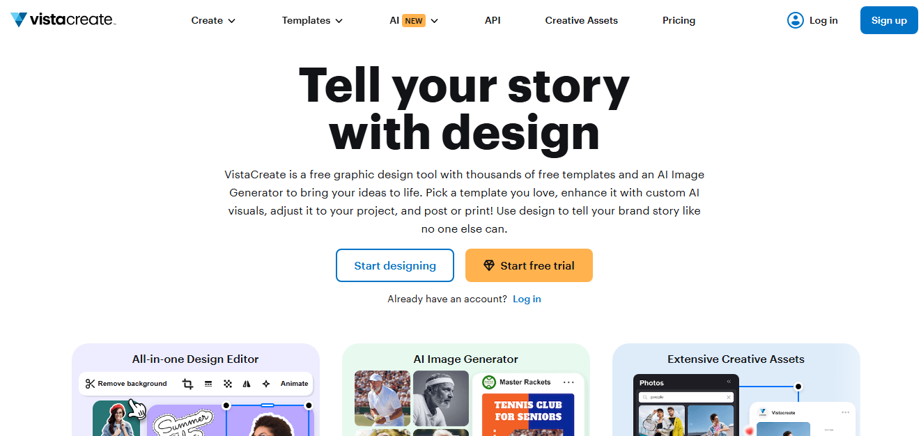The height and width of the screenshot is (436, 921).
Task: Click the transparency checkerboard icon
Action: tap(228, 384)
